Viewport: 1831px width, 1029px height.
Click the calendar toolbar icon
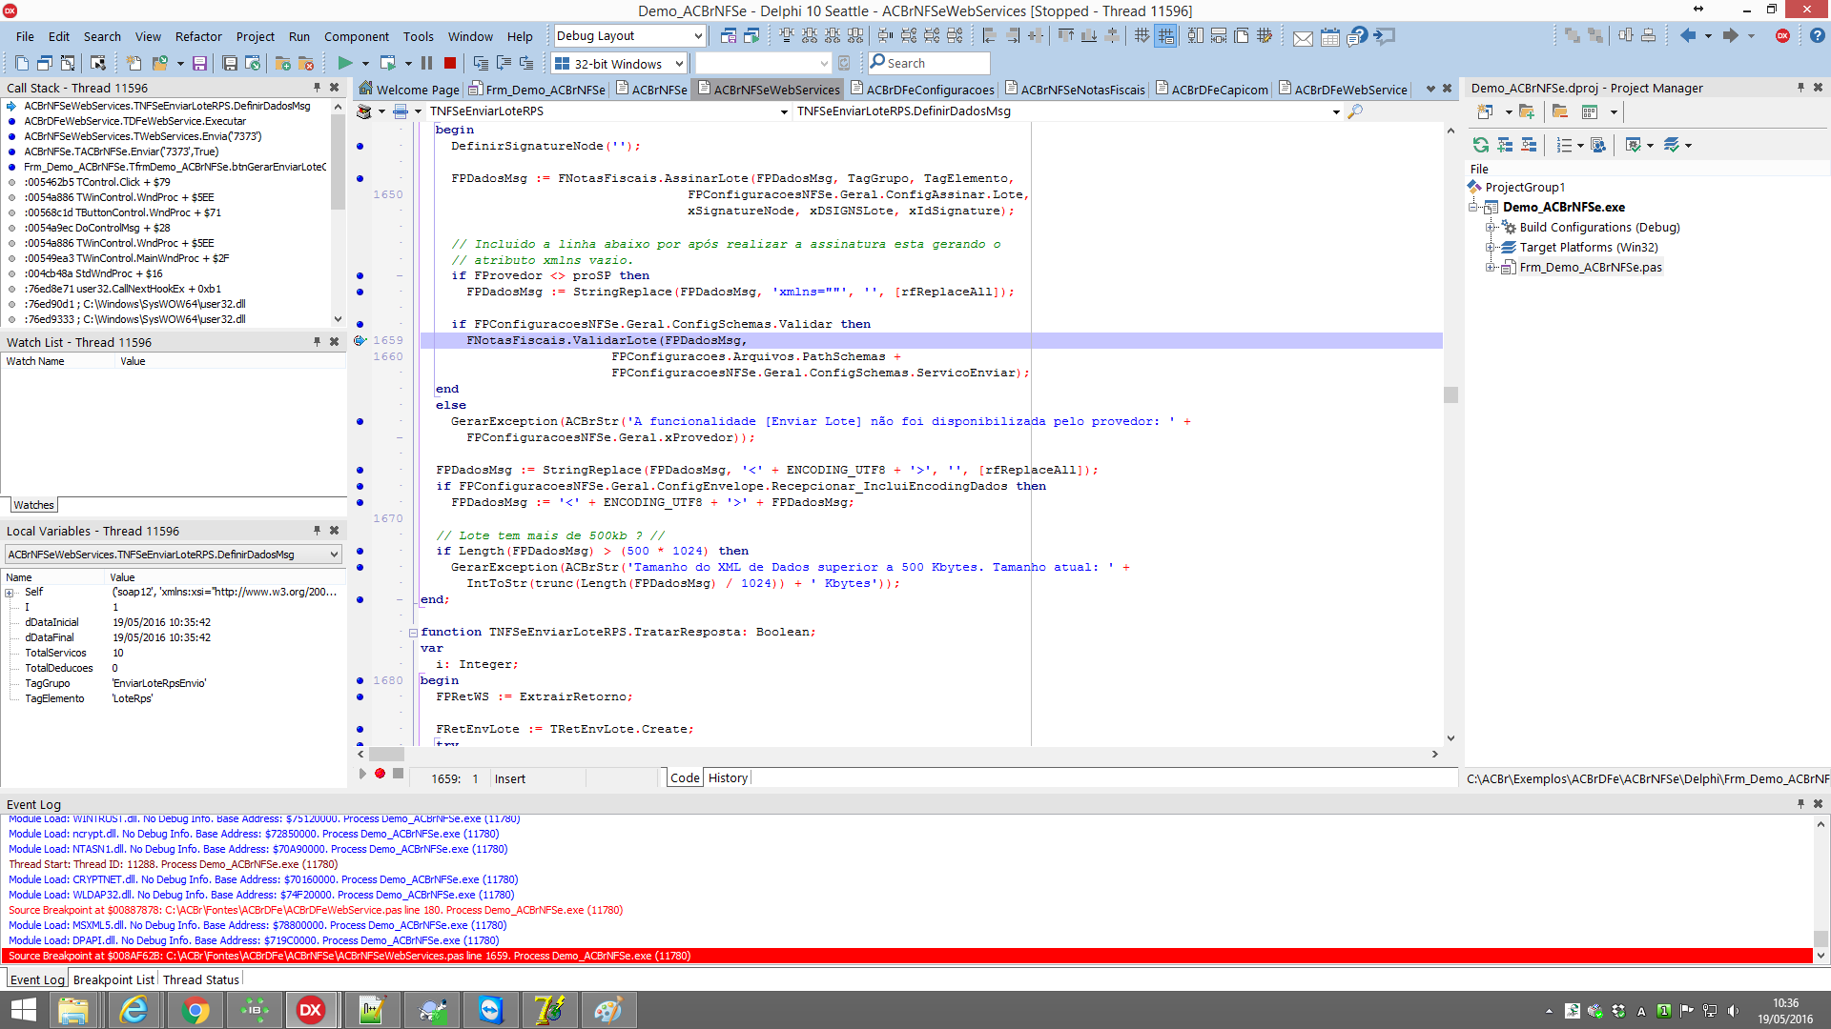(1330, 37)
